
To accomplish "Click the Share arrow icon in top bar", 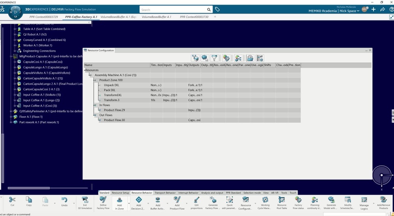I will (383, 9).
